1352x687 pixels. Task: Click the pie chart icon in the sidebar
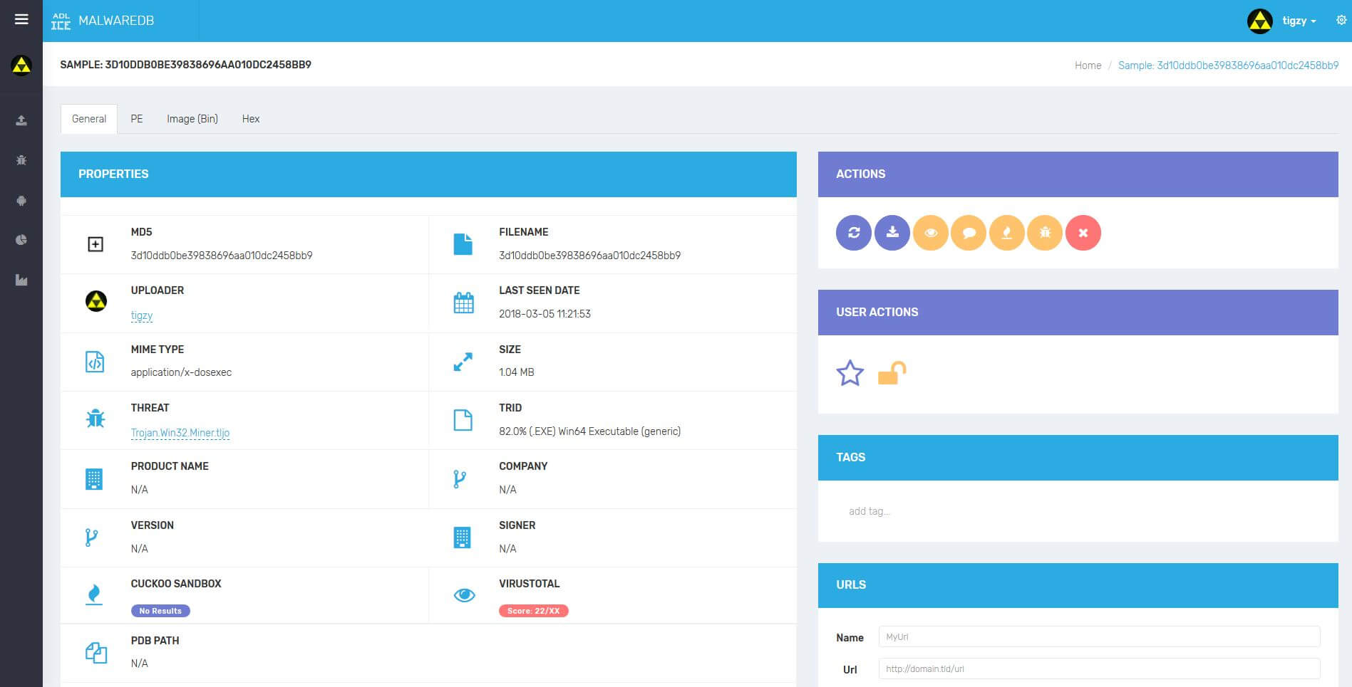click(x=21, y=240)
